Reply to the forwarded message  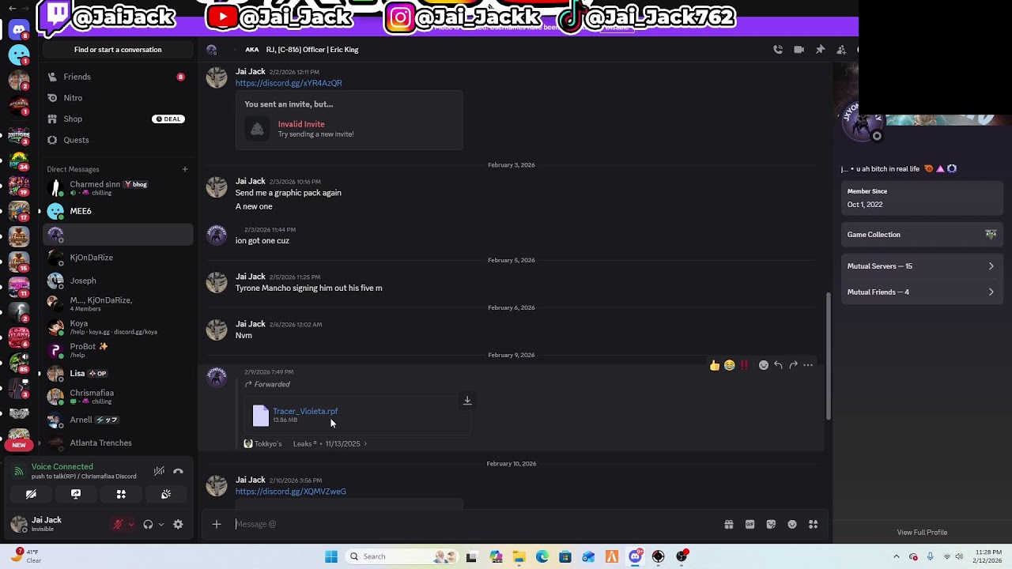point(778,365)
